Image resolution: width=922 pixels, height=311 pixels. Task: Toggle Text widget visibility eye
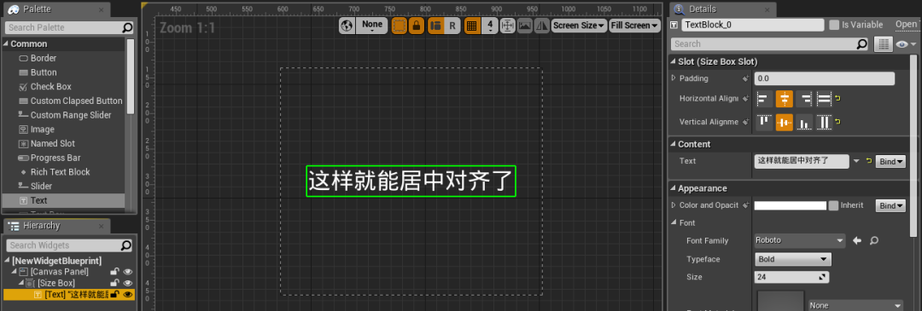pos(127,294)
